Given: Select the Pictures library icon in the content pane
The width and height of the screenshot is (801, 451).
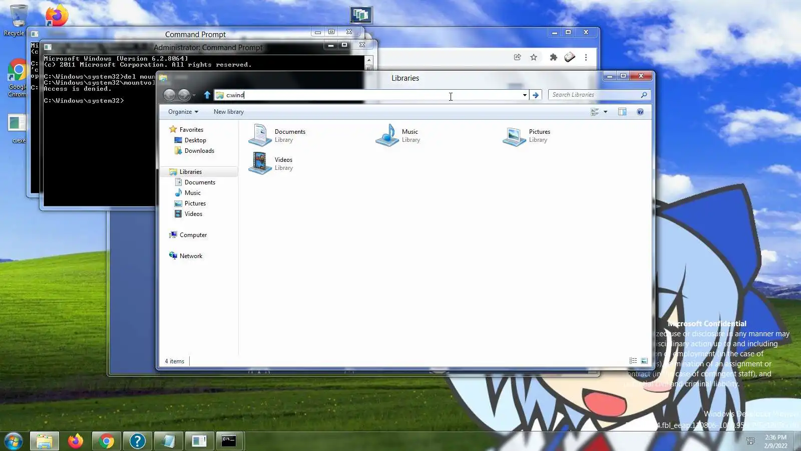Looking at the screenshot, I should click(514, 136).
